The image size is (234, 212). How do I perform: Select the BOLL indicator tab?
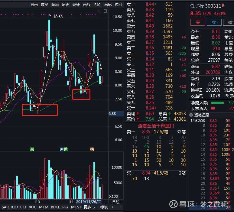click(55, 207)
